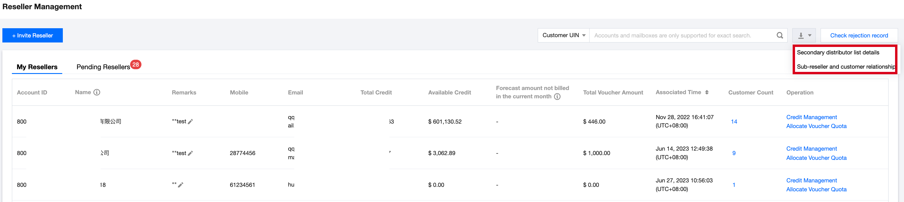Image resolution: width=904 pixels, height=202 pixels.
Task: Choose Sub-reseller and customer relationship option
Action: pos(845,67)
